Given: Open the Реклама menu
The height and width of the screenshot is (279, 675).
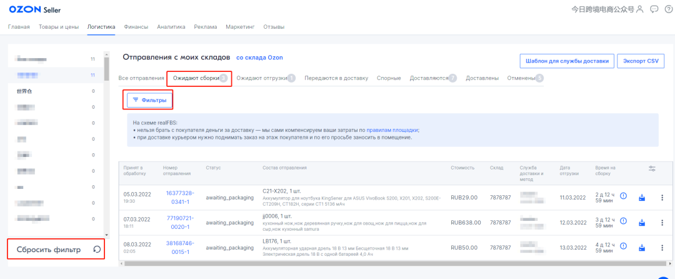Looking at the screenshot, I should (x=206, y=27).
